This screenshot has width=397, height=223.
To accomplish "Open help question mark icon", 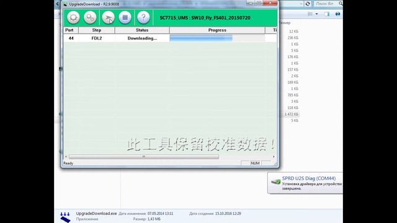I will point(143,17).
